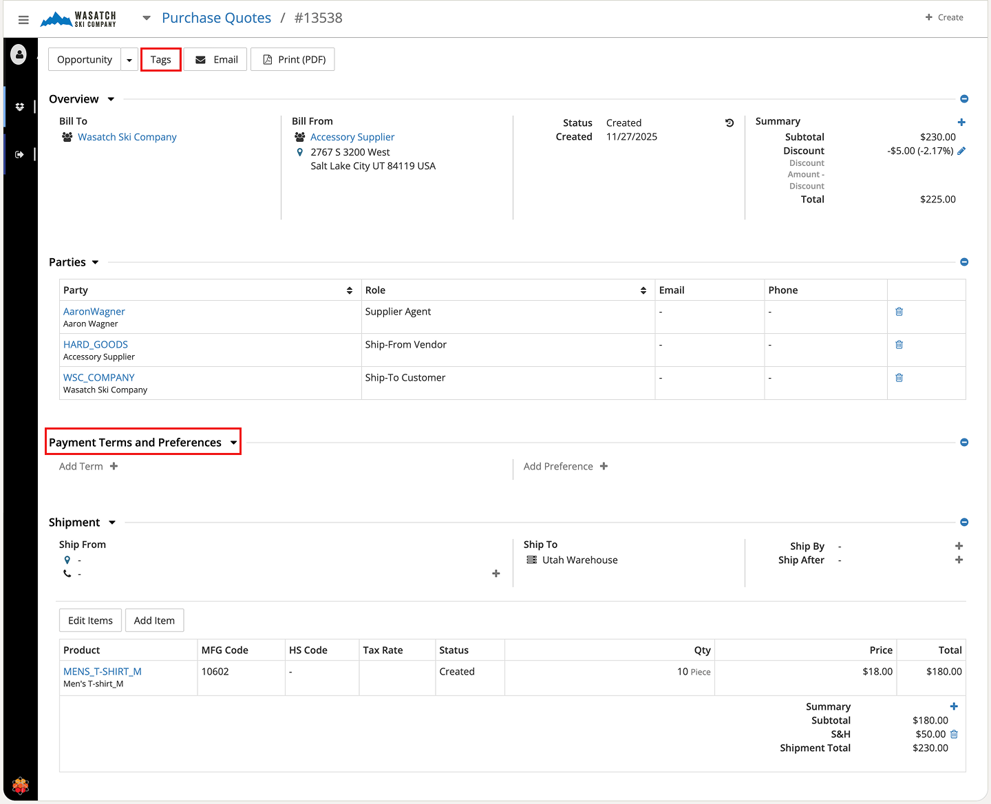The width and height of the screenshot is (991, 804).
Task: Click the Print (PDF) button
Action: (292, 60)
